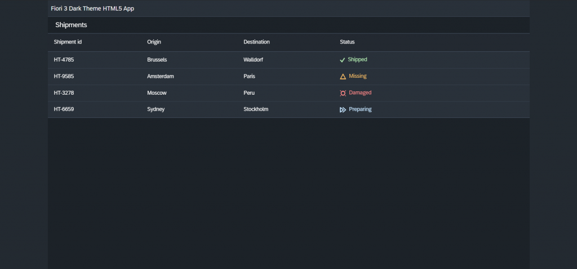Image resolution: width=577 pixels, height=269 pixels.
Task: Click the Walldorf destination cell
Action: pyautogui.click(x=253, y=59)
